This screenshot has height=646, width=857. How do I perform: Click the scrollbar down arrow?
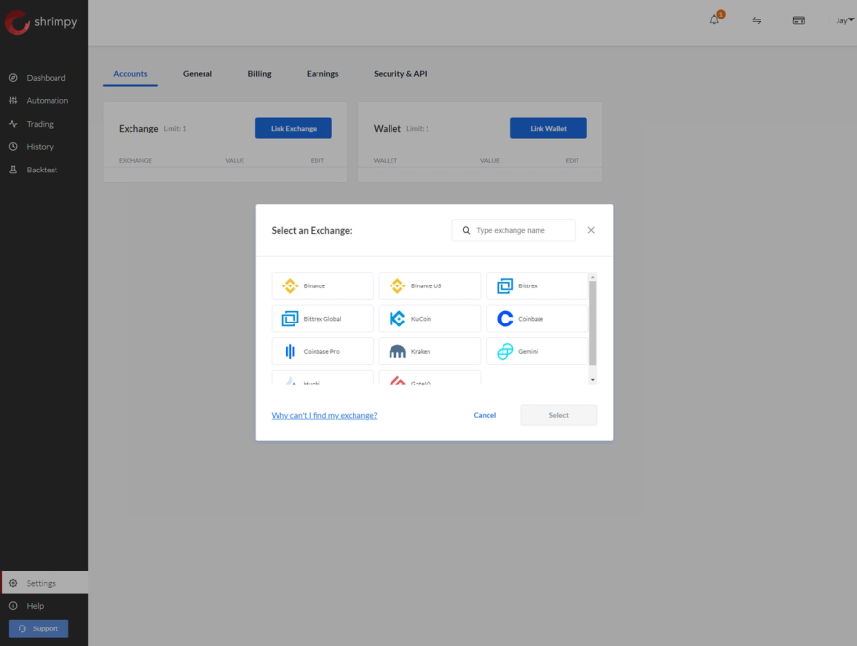[592, 380]
